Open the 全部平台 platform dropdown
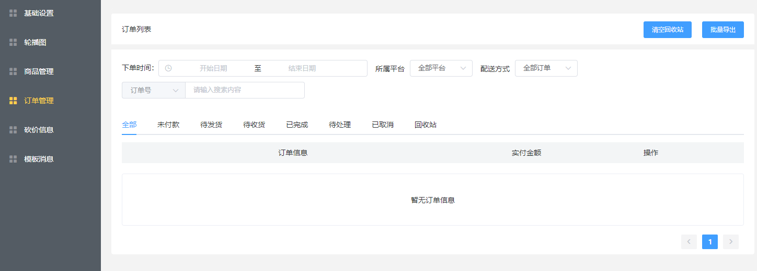The image size is (757, 271). pos(441,68)
